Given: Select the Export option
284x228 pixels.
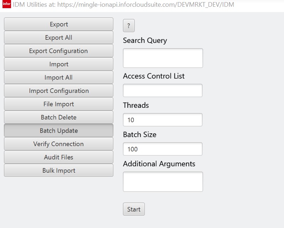Looking at the screenshot, I should 59,24.
